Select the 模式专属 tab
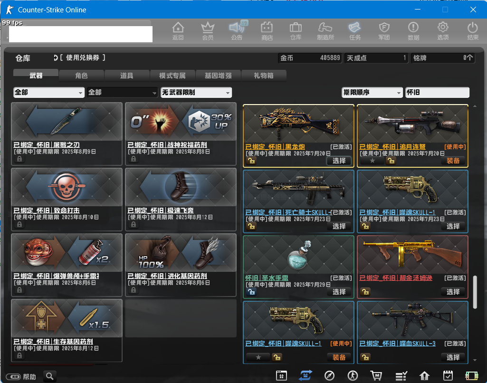This screenshot has height=383, width=487. (172, 76)
